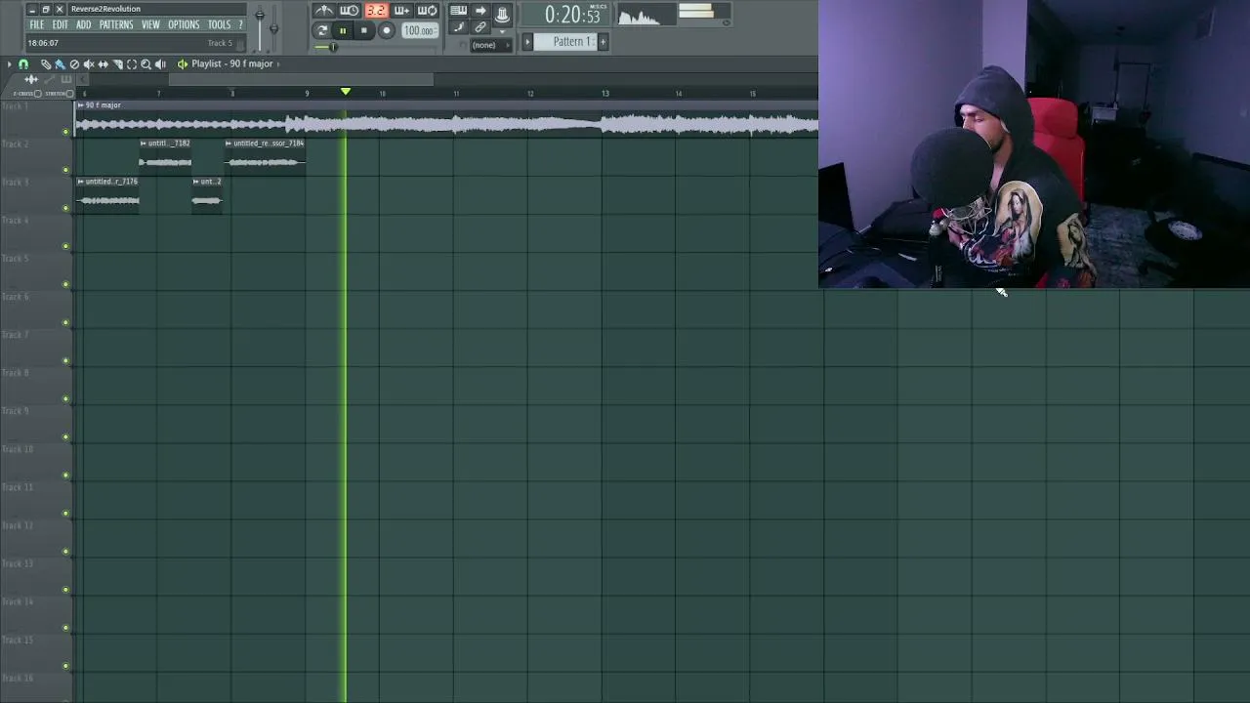Open the PATTERNS menu
Screen dimensions: 1250x703
click(116, 25)
